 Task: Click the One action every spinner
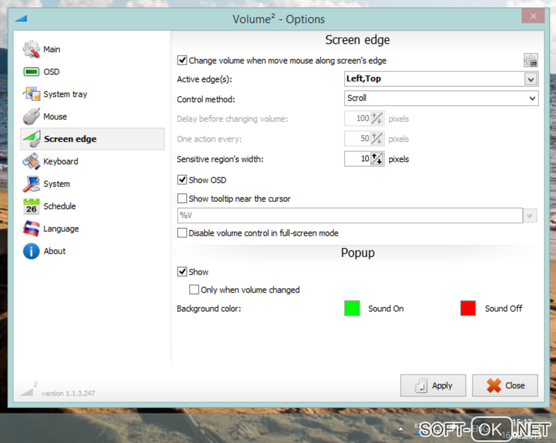pyautogui.click(x=377, y=138)
